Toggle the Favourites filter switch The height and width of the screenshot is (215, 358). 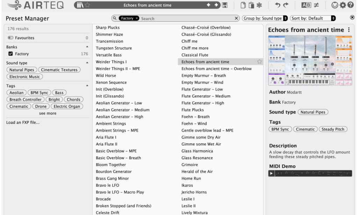[10, 38]
